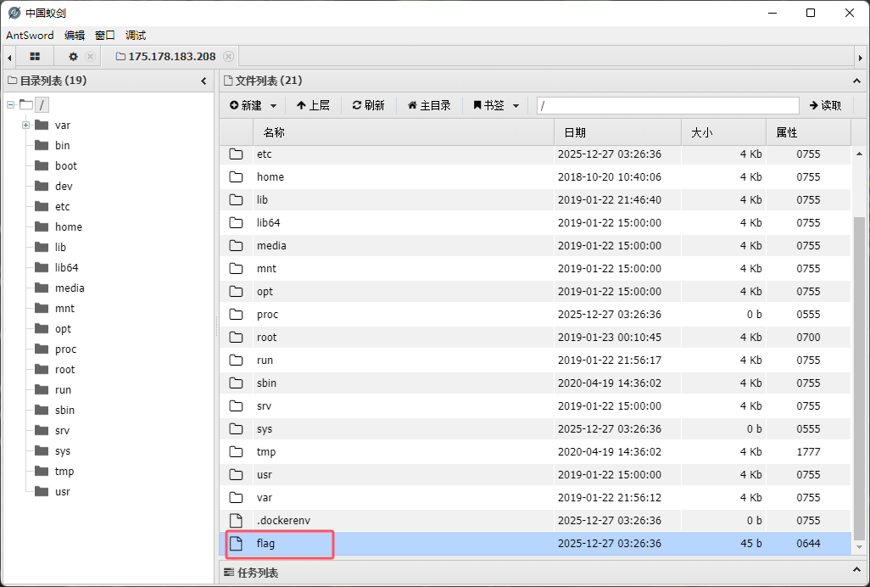Screen dimensions: 870x587
Task: Select tmp folder in directory tree
Action: pyautogui.click(x=64, y=471)
